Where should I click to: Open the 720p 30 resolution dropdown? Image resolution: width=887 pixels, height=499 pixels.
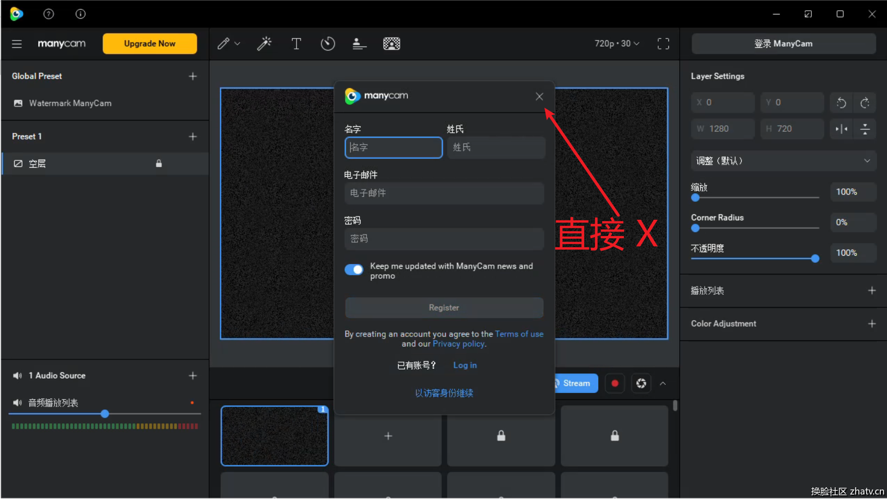click(617, 44)
